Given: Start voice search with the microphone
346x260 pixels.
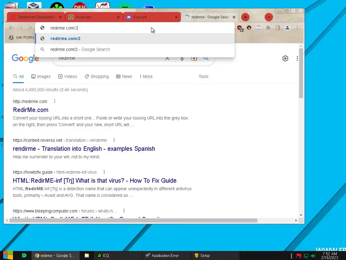Looking at the screenshot, I should click(182, 58).
